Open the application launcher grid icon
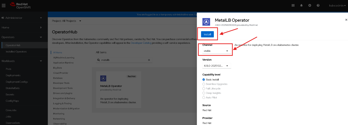The height and width of the screenshot is (125, 348). (293, 5)
